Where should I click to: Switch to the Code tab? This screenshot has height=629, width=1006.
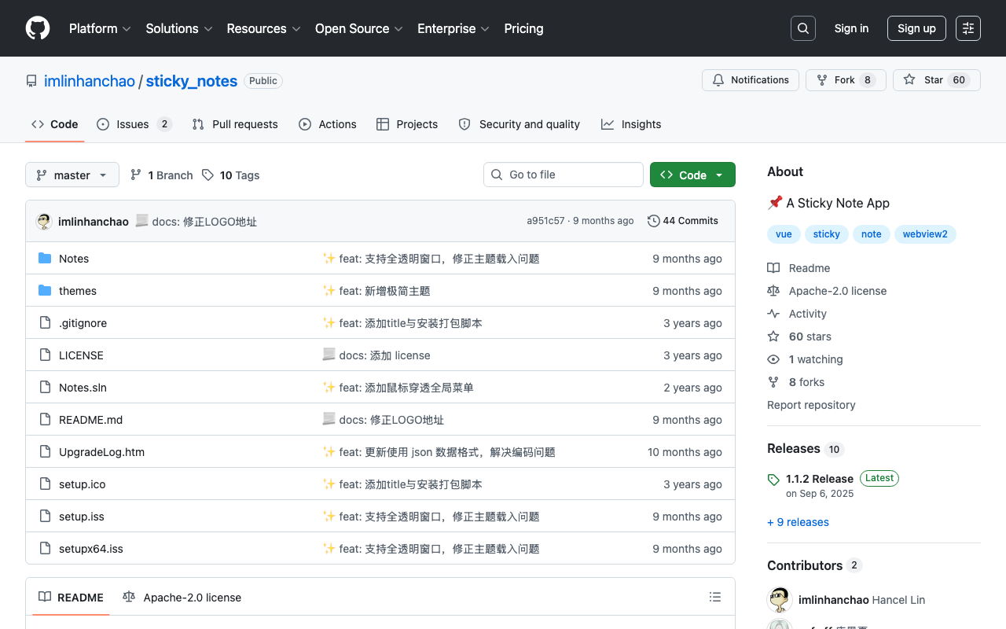click(55, 124)
